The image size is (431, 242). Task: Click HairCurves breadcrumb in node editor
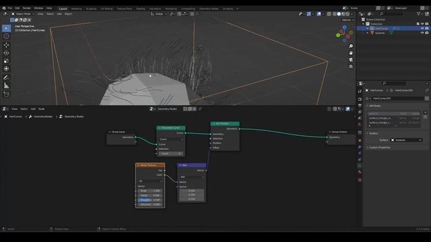click(13, 116)
